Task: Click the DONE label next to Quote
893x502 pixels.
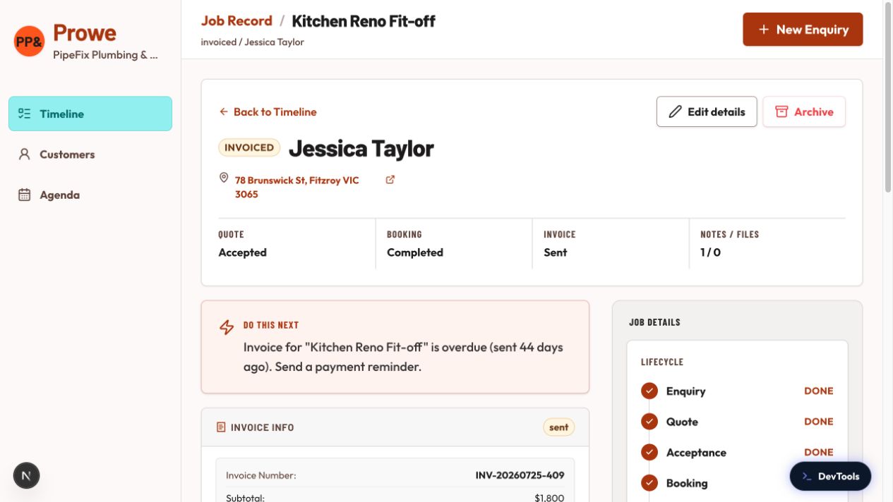Action: pyautogui.click(x=819, y=422)
